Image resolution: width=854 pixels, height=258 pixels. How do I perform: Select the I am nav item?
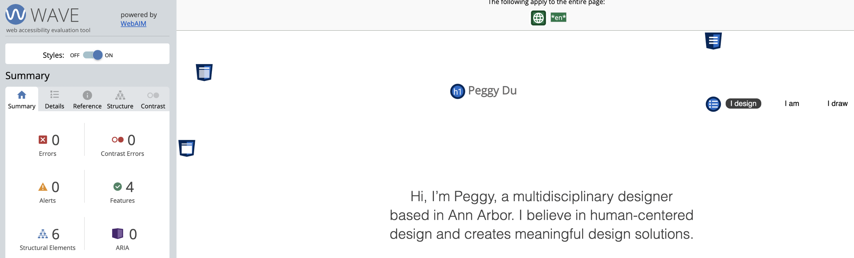[x=792, y=103]
